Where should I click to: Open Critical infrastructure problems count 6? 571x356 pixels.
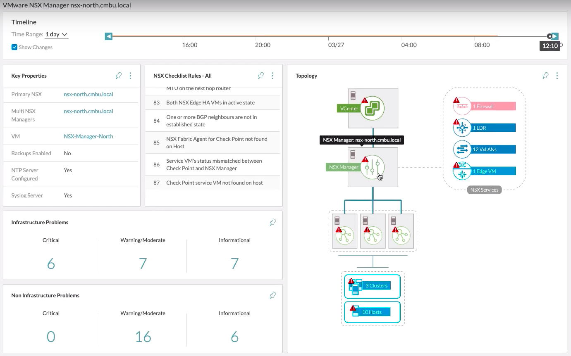(x=51, y=263)
